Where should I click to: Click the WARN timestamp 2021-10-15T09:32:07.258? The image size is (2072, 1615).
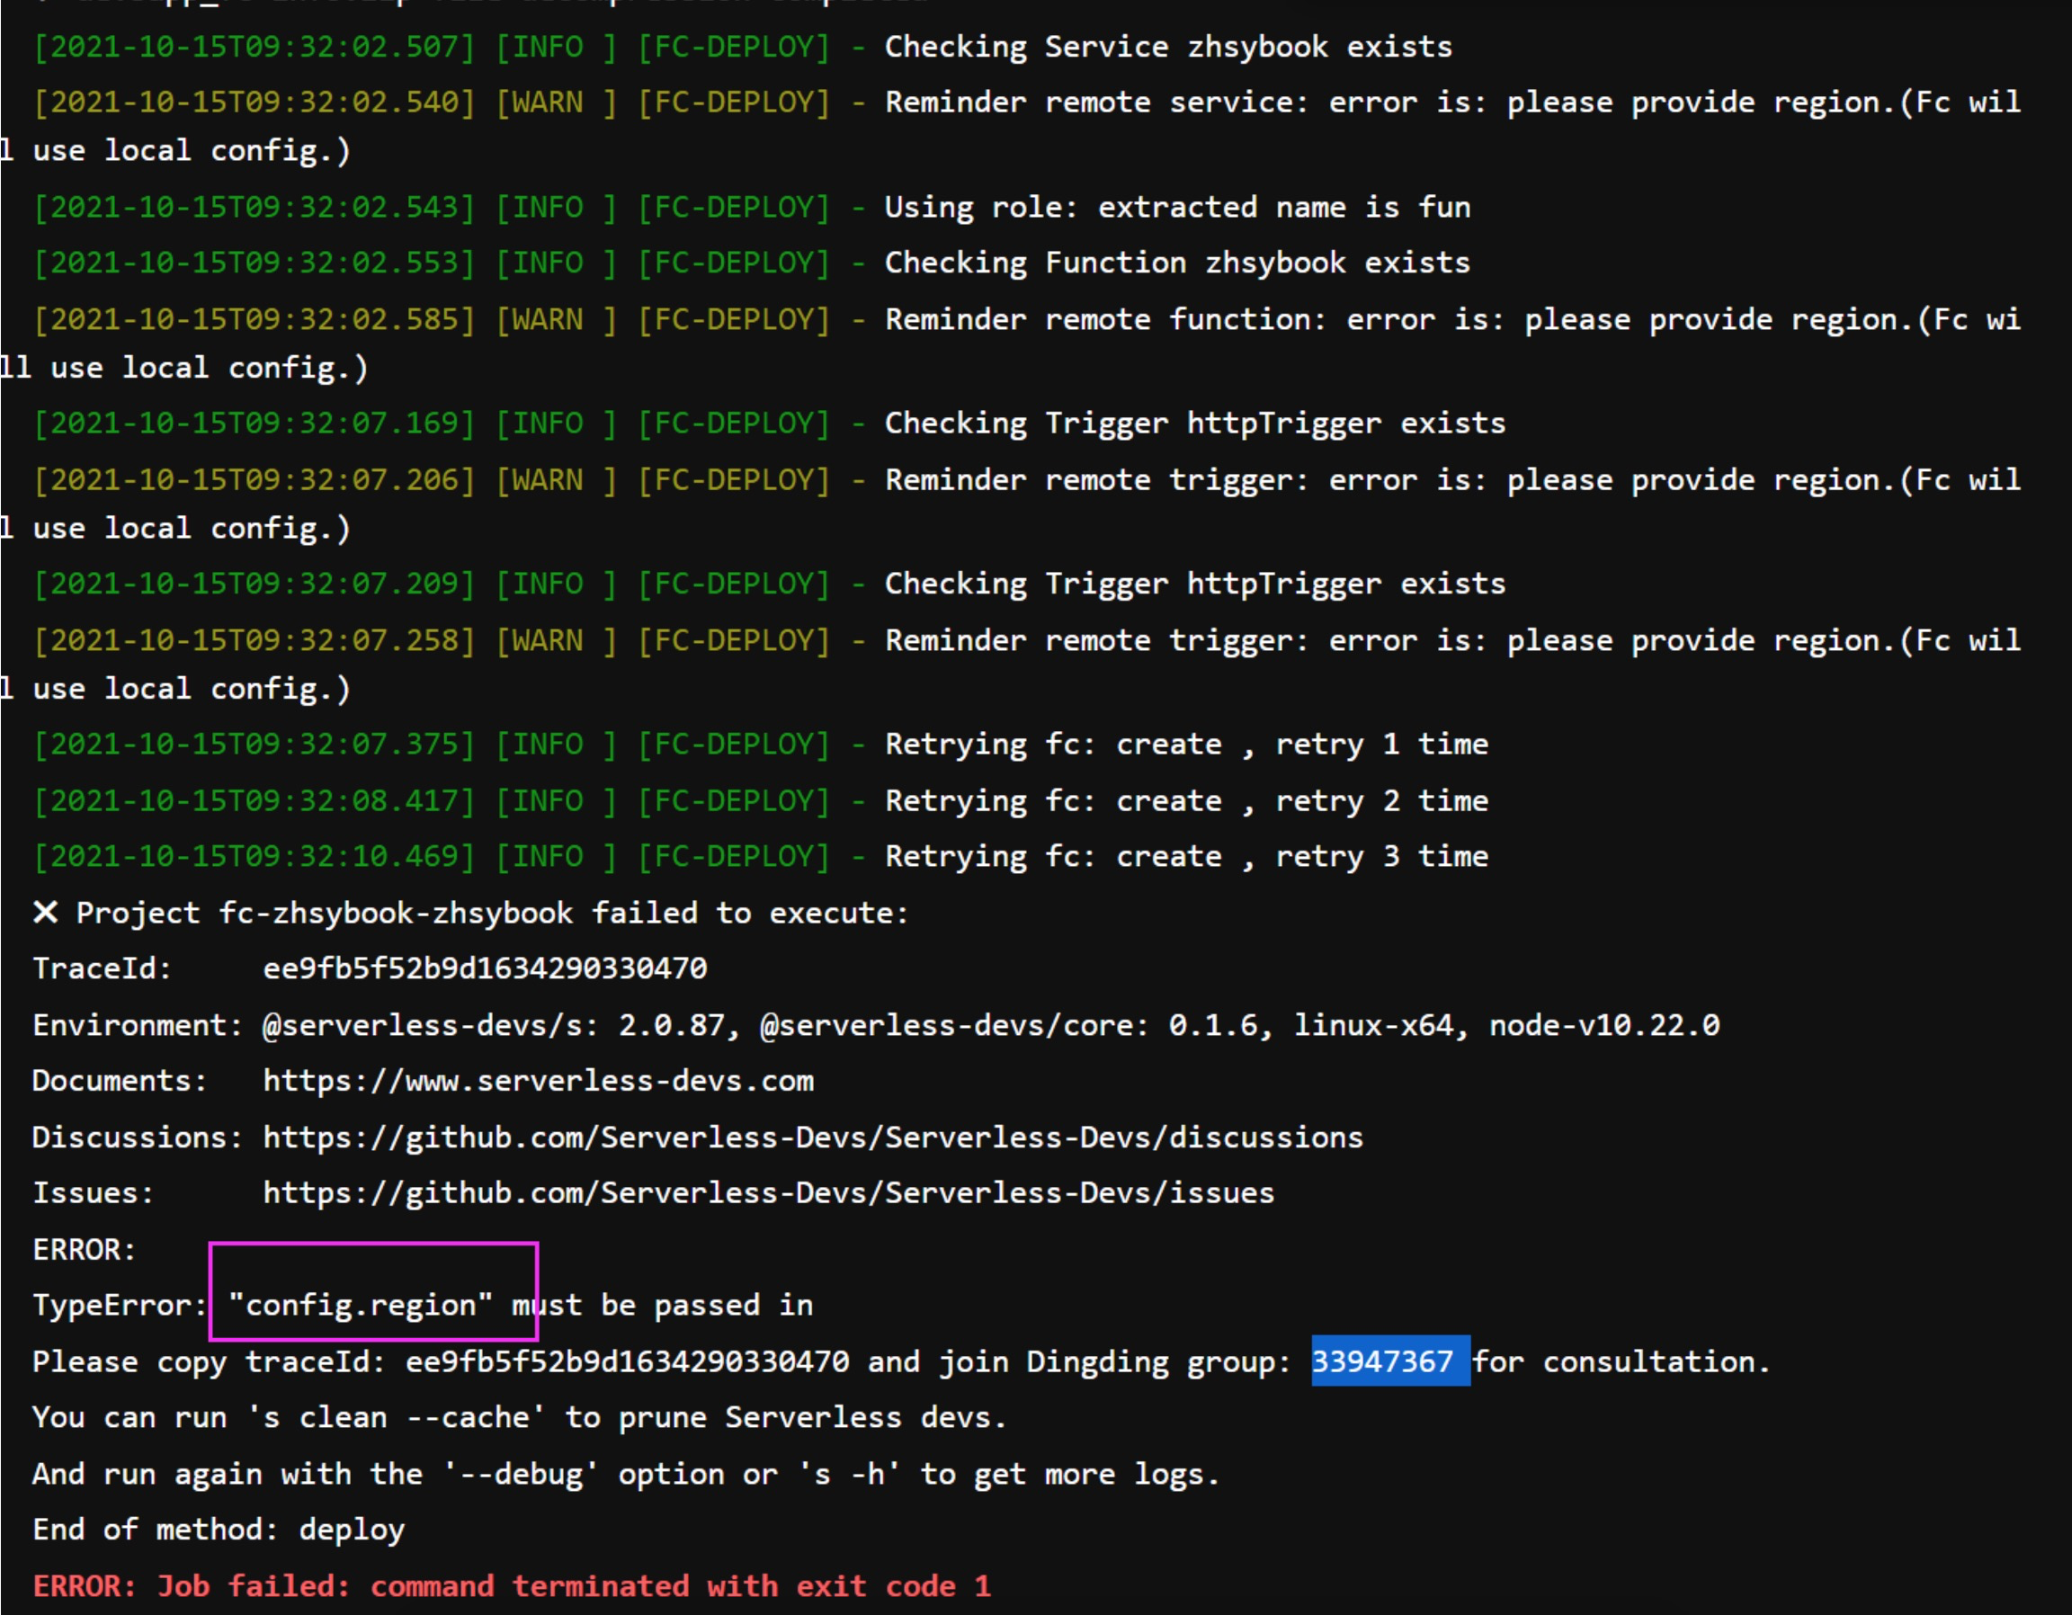click(x=254, y=639)
